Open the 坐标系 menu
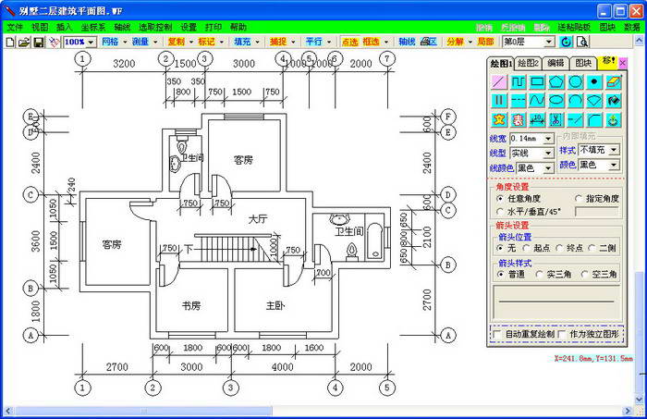 pos(89,28)
